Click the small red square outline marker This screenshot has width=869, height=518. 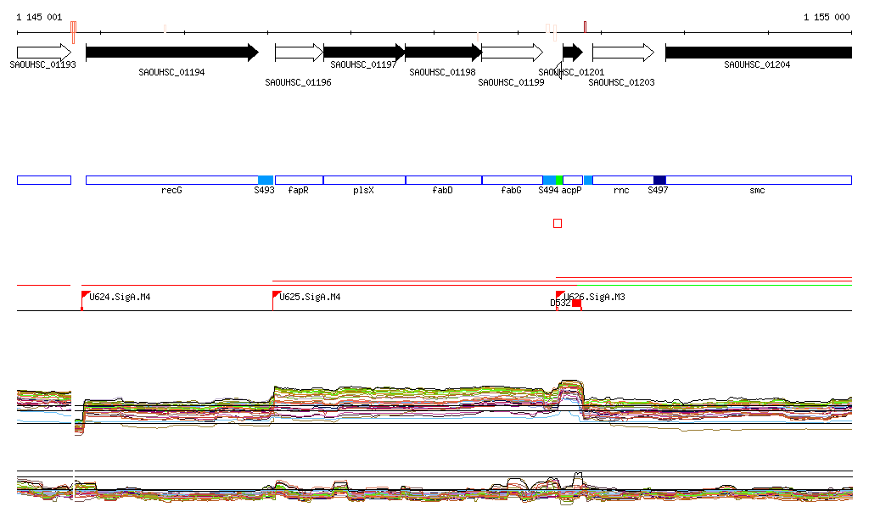click(x=558, y=223)
